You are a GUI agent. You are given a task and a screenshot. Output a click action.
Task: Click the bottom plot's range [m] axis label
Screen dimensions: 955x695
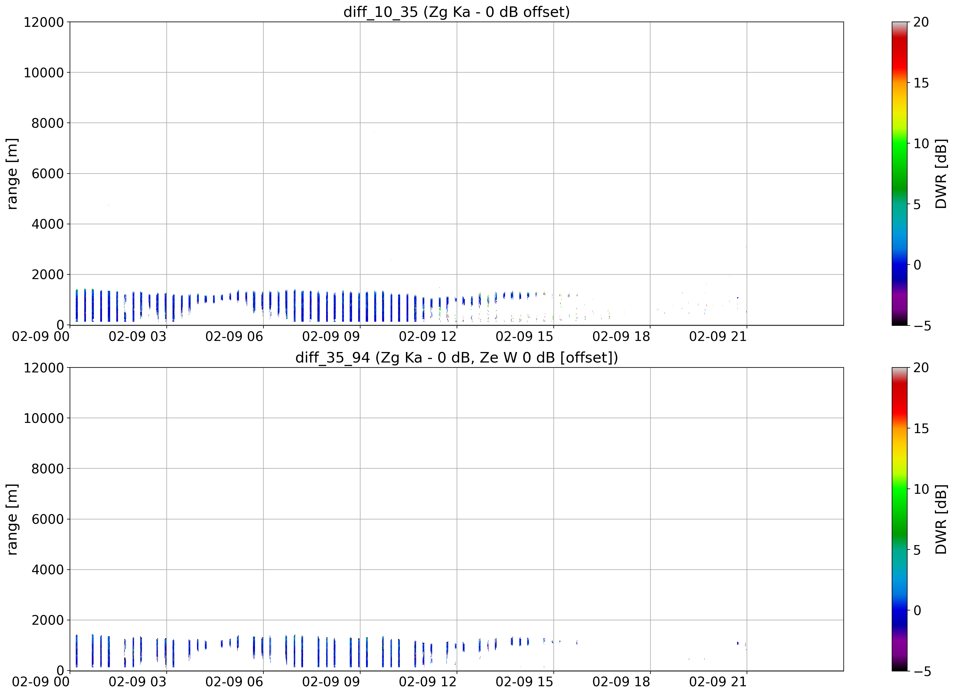click(12, 519)
